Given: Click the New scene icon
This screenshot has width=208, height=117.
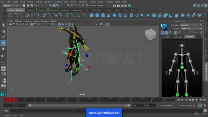Looking at the screenshot, I should coord(24,6).
